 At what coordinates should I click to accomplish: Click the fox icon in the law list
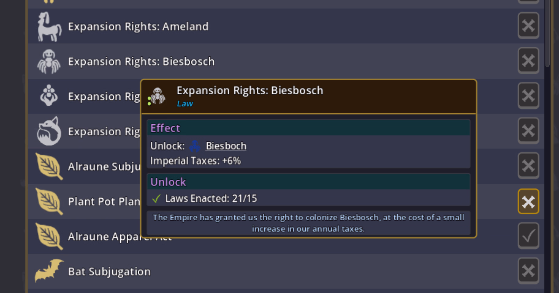click(49, 131)
